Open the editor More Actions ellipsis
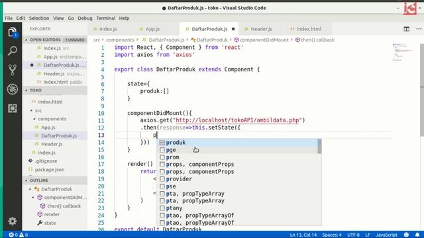 419,29
